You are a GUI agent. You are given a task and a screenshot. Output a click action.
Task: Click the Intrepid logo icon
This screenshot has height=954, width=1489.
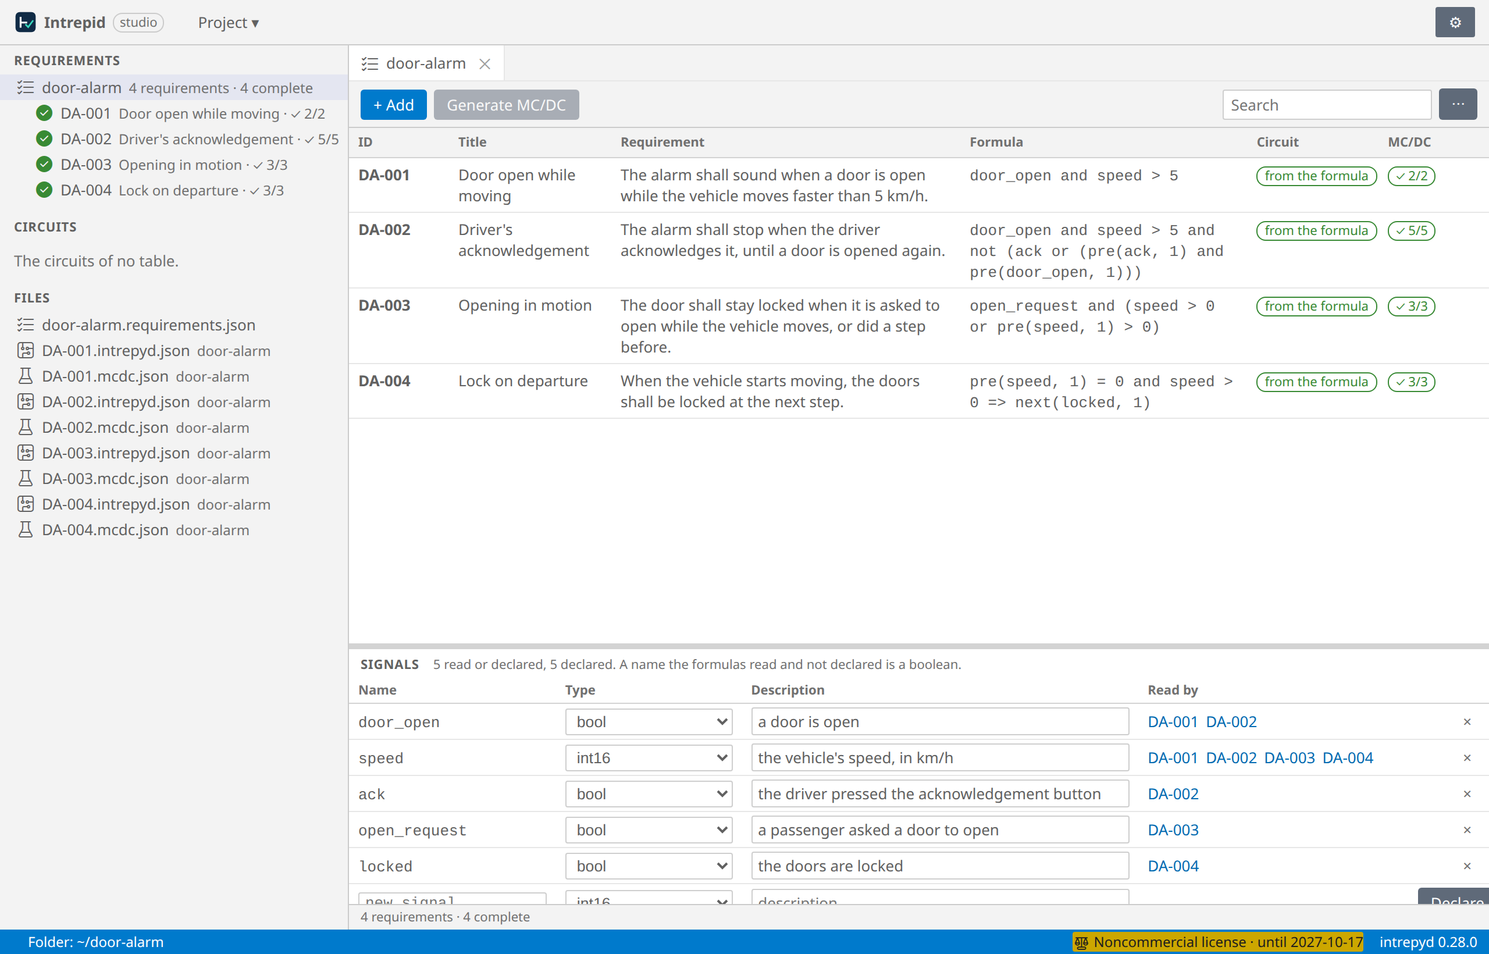point(26,22)
